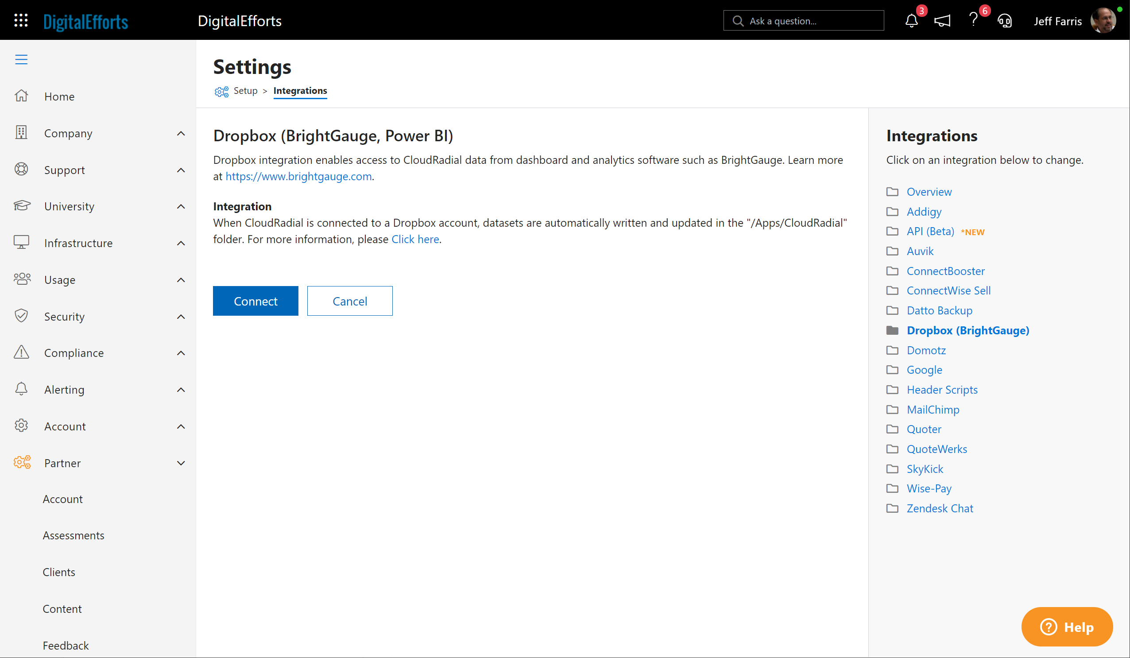Open Content submenu item

62,609
